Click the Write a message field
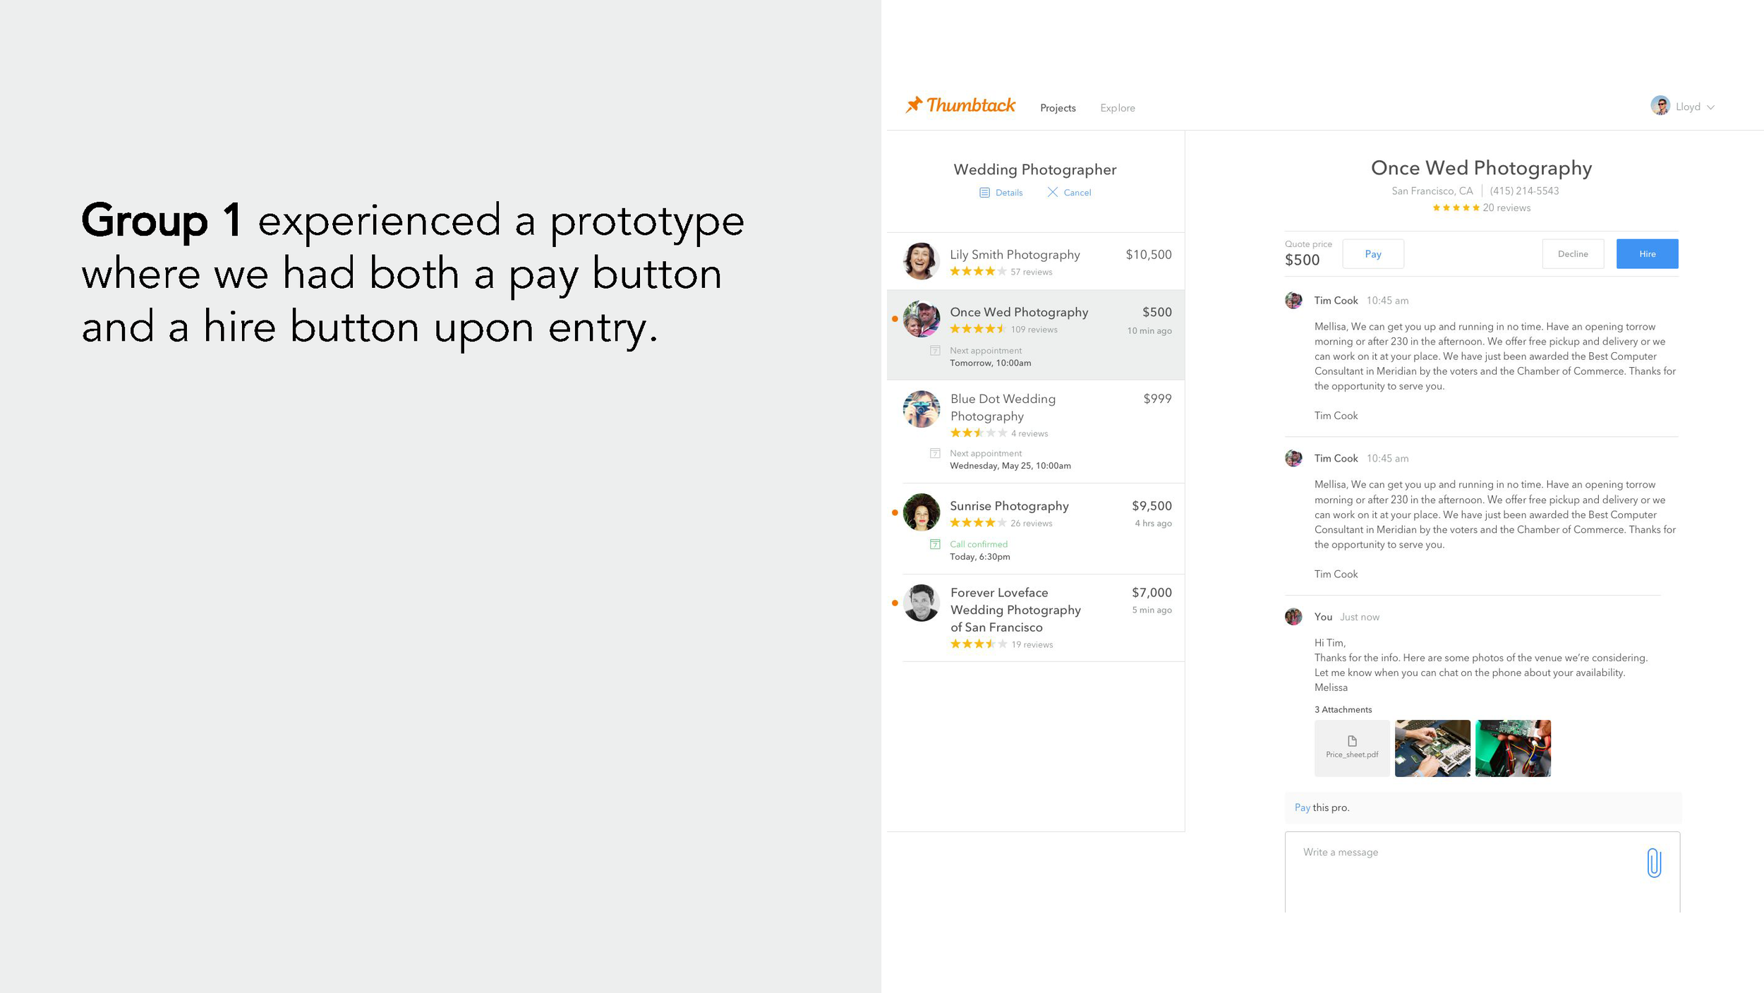This screenshot has height=993, width=1764. 1482,872
